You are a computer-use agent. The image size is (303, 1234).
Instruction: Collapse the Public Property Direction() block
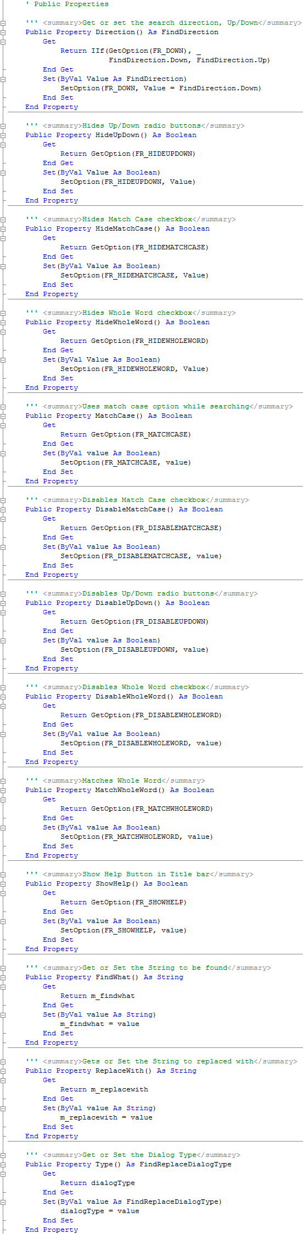pos(3,32)
